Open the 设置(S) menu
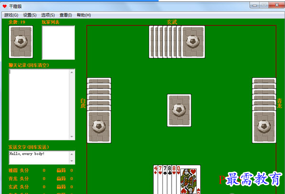 point(30,15)
